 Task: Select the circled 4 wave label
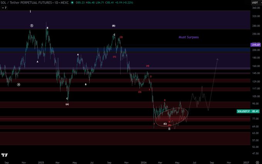(x=18, y=85)
